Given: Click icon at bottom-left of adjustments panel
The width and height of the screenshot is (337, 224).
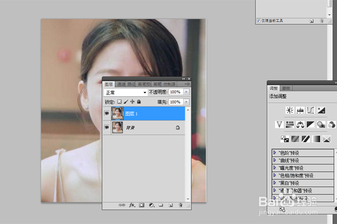Looking at the screenshot, I should pos(282,209).
